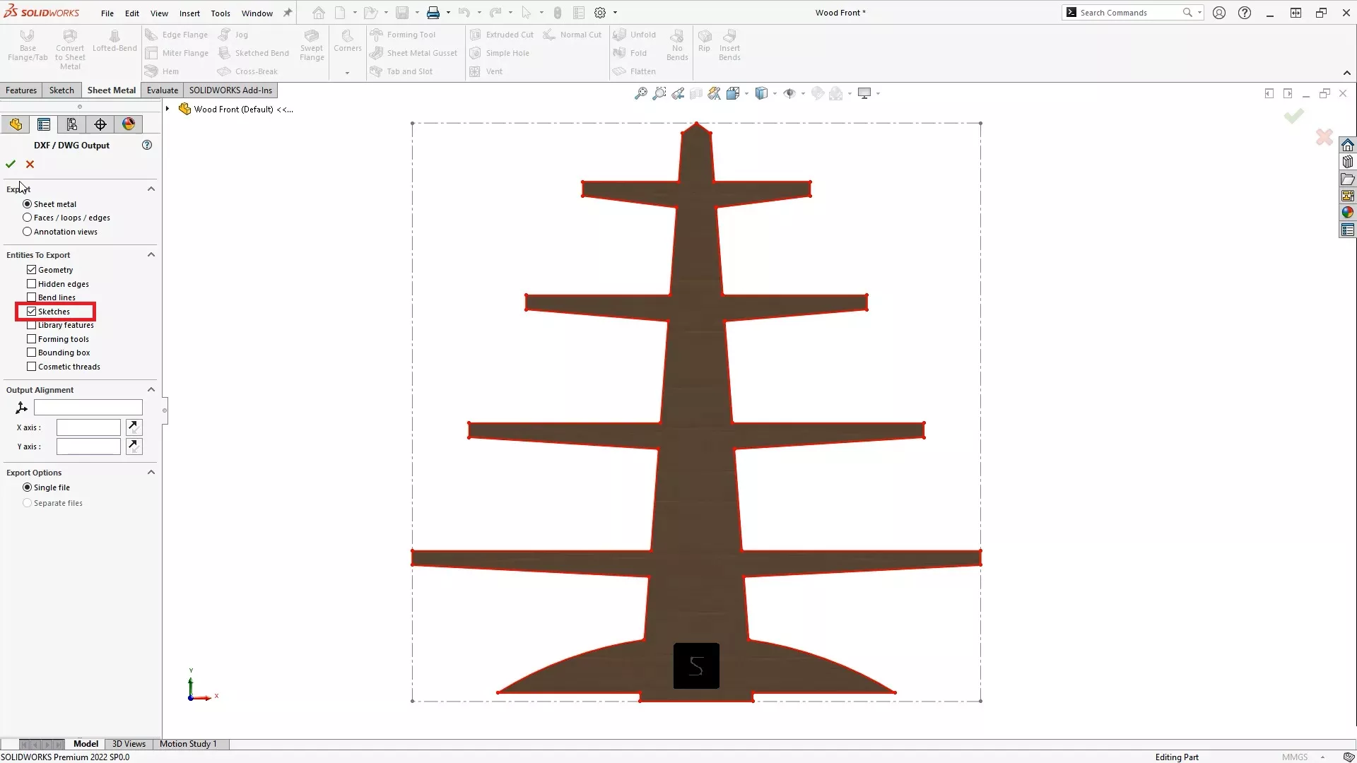Collapse the Output Alignment group

click(x=151, y=389)
